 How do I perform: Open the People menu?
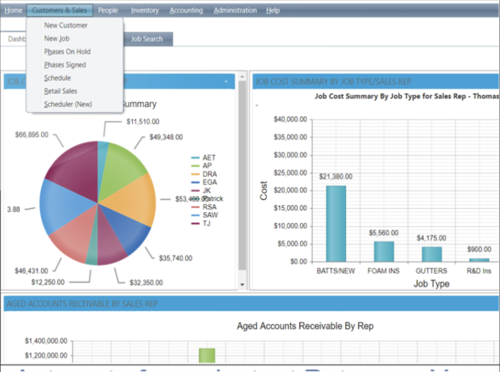(108, 11)
